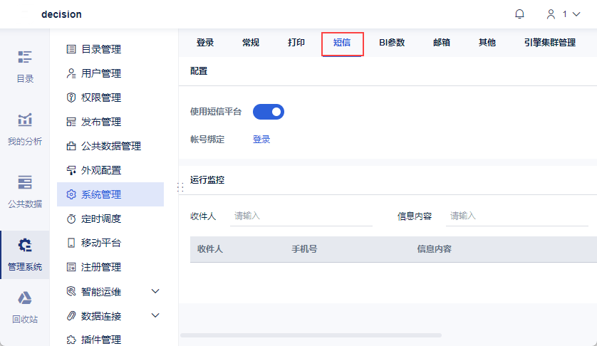
Task: Click the horizontal scrollbar at bottom
Action: pyautogui.click(x=311, y=335)
